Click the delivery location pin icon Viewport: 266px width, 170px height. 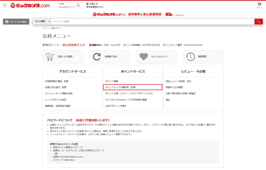pos(88,4)
